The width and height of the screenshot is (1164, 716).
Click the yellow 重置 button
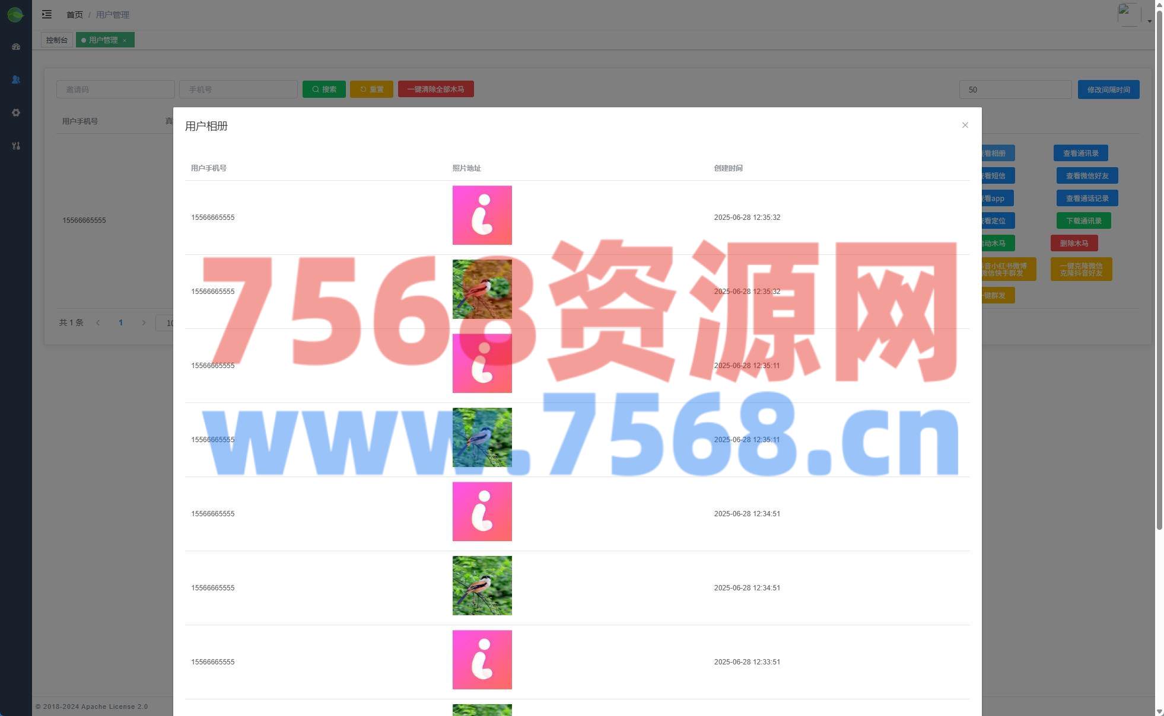[371, 89]
